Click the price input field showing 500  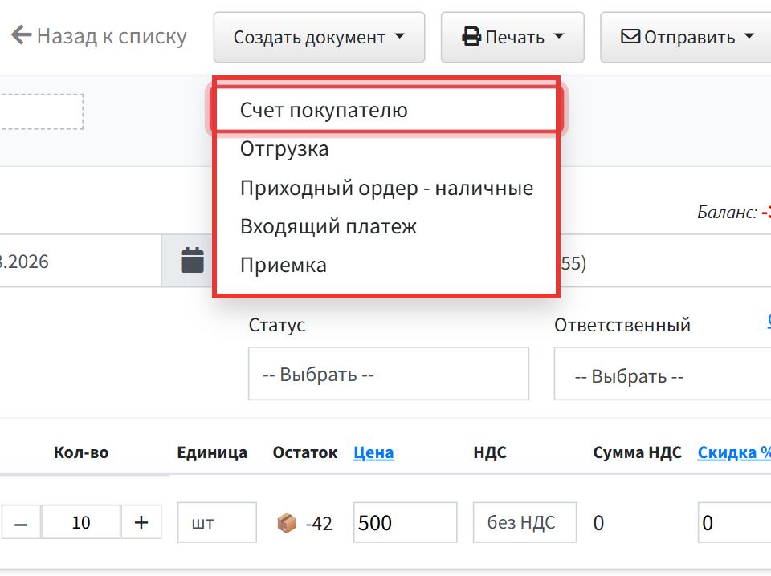(405, 522)
